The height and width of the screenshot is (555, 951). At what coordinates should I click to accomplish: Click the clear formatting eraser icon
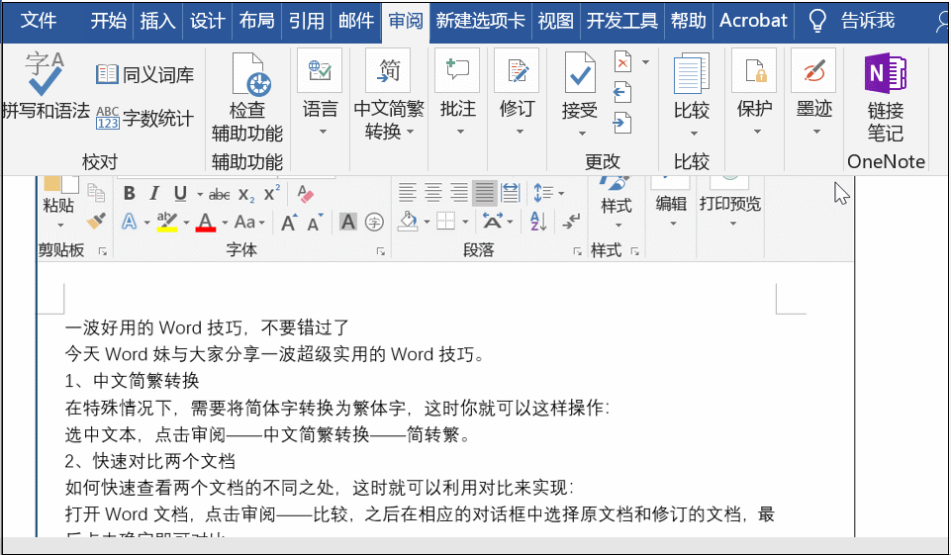pyautogui.click(x=306, y=194)
